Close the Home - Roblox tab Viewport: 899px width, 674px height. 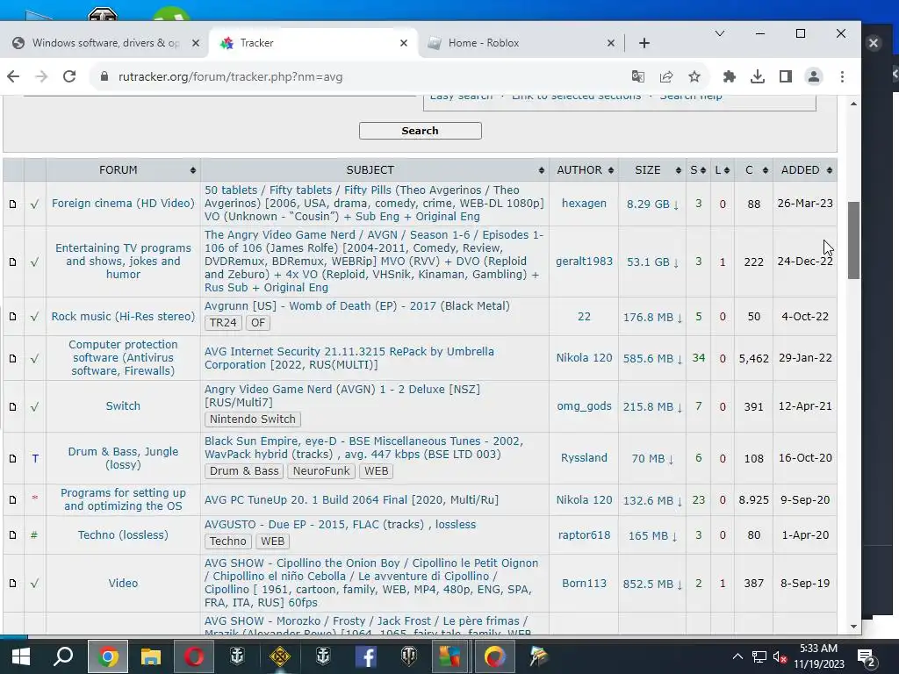(611, 43)
